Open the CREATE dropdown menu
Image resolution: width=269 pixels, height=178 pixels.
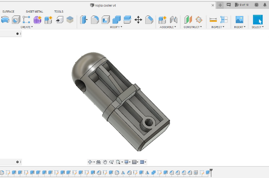tap(26, 27)
